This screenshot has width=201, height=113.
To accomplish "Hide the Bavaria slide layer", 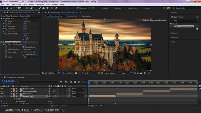I will point(2,96).
